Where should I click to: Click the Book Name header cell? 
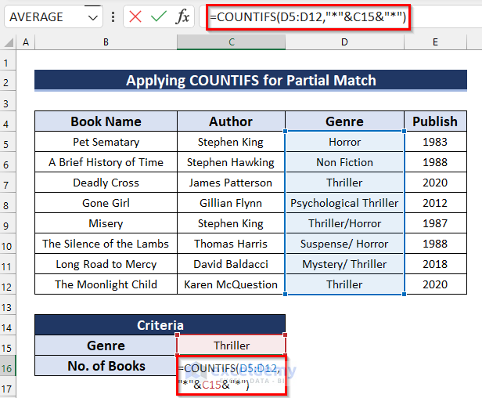point(106,121)
